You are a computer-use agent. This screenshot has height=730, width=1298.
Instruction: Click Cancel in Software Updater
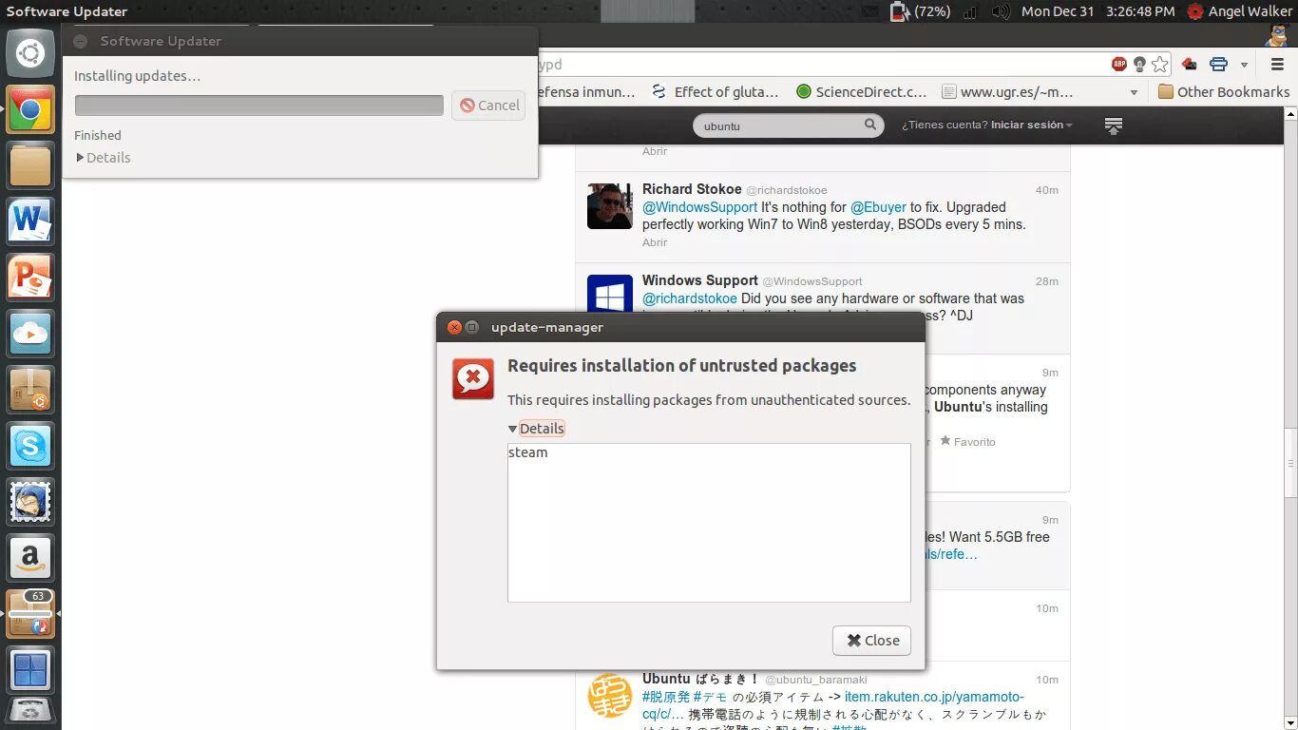click(x=488, y=106)
